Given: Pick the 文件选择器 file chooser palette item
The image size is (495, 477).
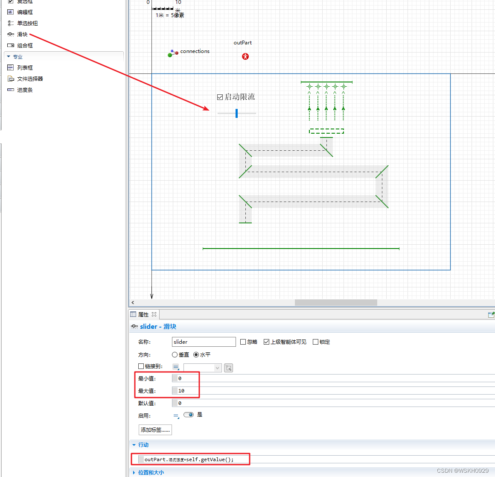Looking at the screenshot, I should click(25, 79).
